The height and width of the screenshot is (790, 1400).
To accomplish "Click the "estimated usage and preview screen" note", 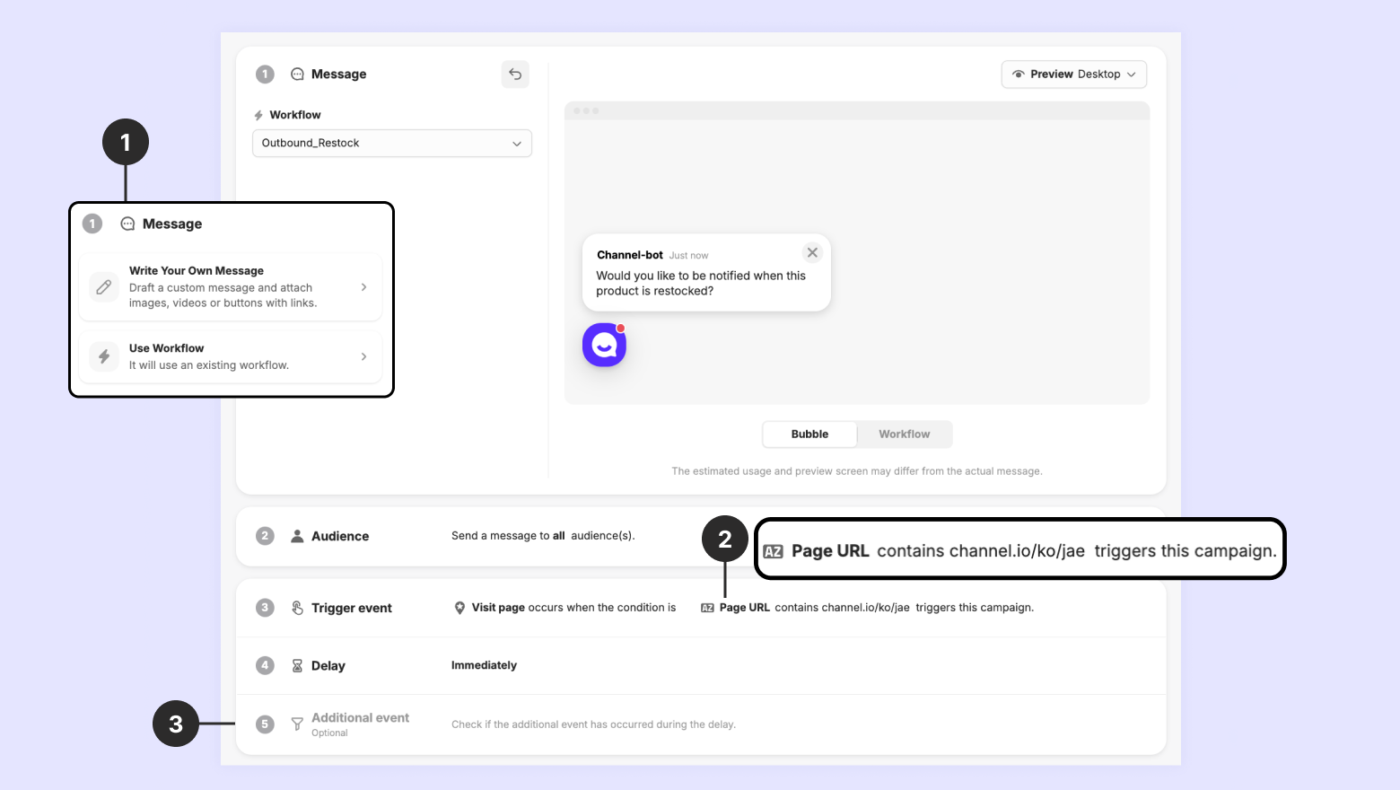I will (x=857, y=471).
